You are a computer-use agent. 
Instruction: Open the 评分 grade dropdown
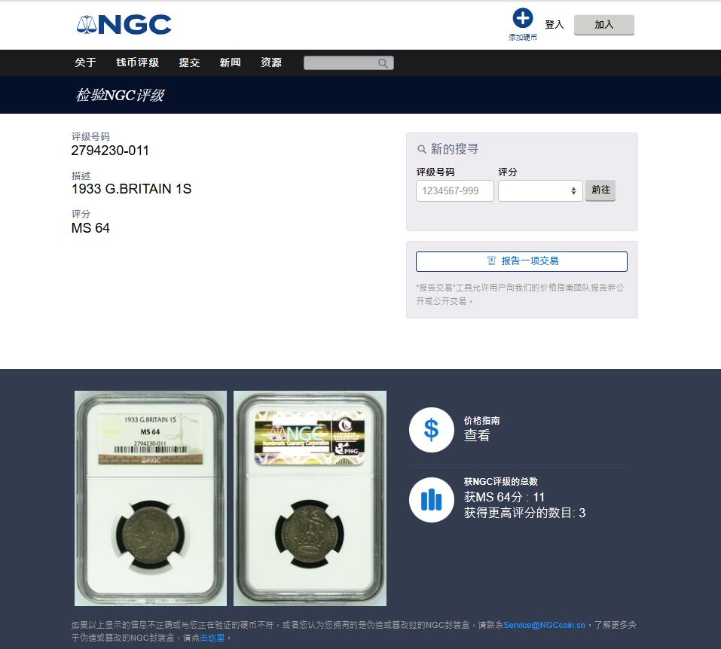click(540, 190)
